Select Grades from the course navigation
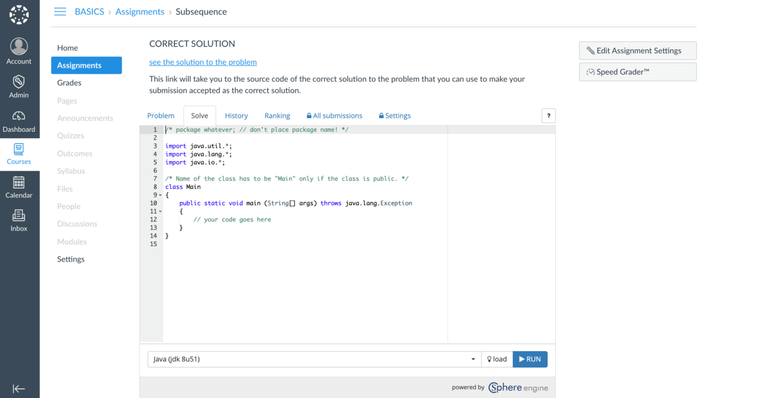758x398 pixels. coord(70,82)
